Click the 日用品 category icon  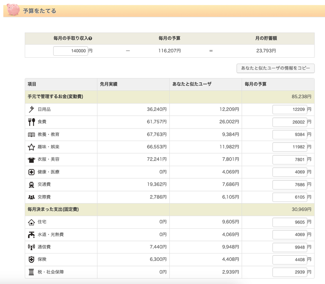[x=31, y=109]
